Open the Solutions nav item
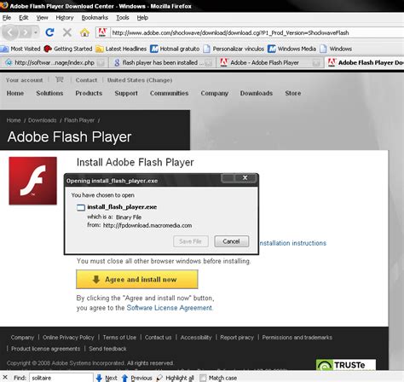 [x=49, y=93]
